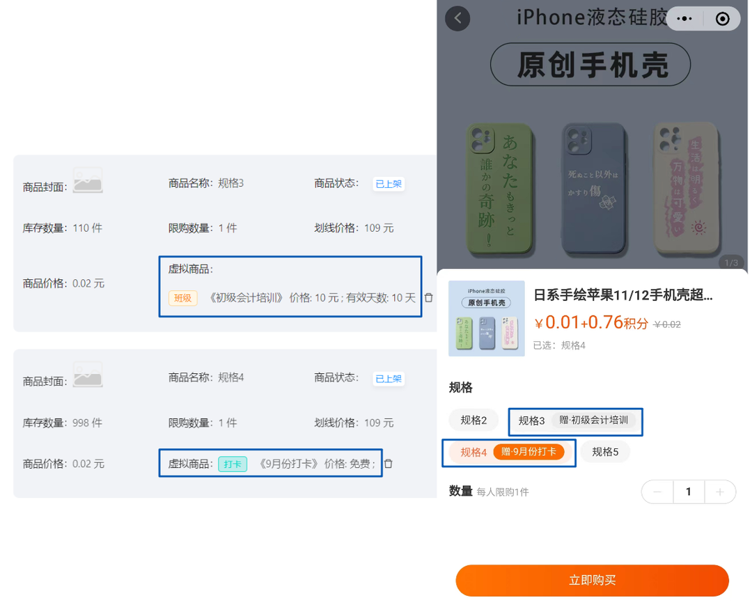Click the 打卡 tag badge beside the virtual product
The height and width of the screenshot is (605, 752).
coord(233,463)
